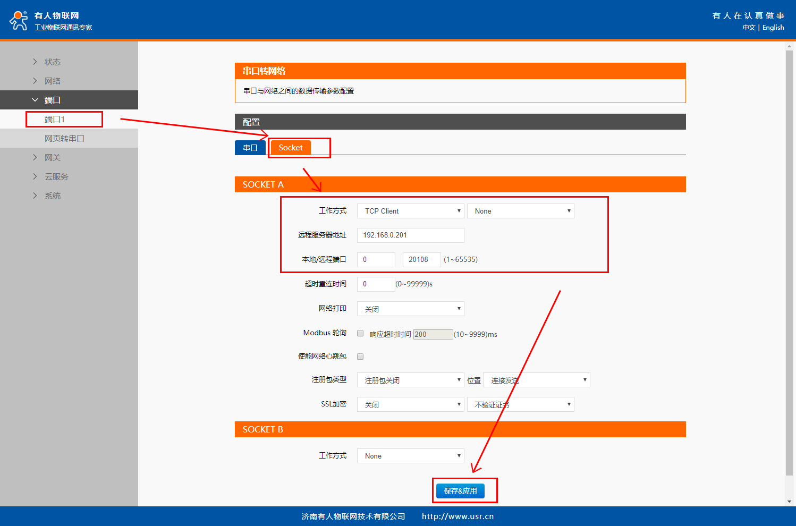This screenshot has width=796, height=526.
Task: Collapse the 端口 sidebar section
Action: pyautogui.click(x=52, y=100)
